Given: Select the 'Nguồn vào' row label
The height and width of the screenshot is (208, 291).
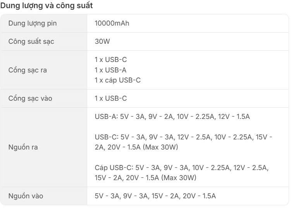Looking at the screenshot, I should point(26,196).
